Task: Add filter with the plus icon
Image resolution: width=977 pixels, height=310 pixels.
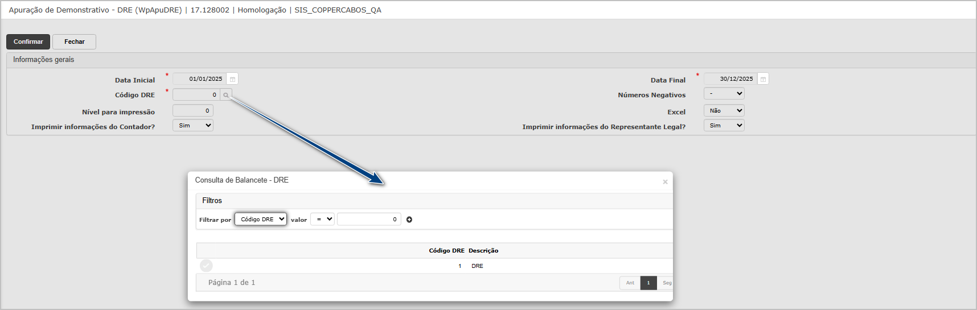Action: (409, 220)
